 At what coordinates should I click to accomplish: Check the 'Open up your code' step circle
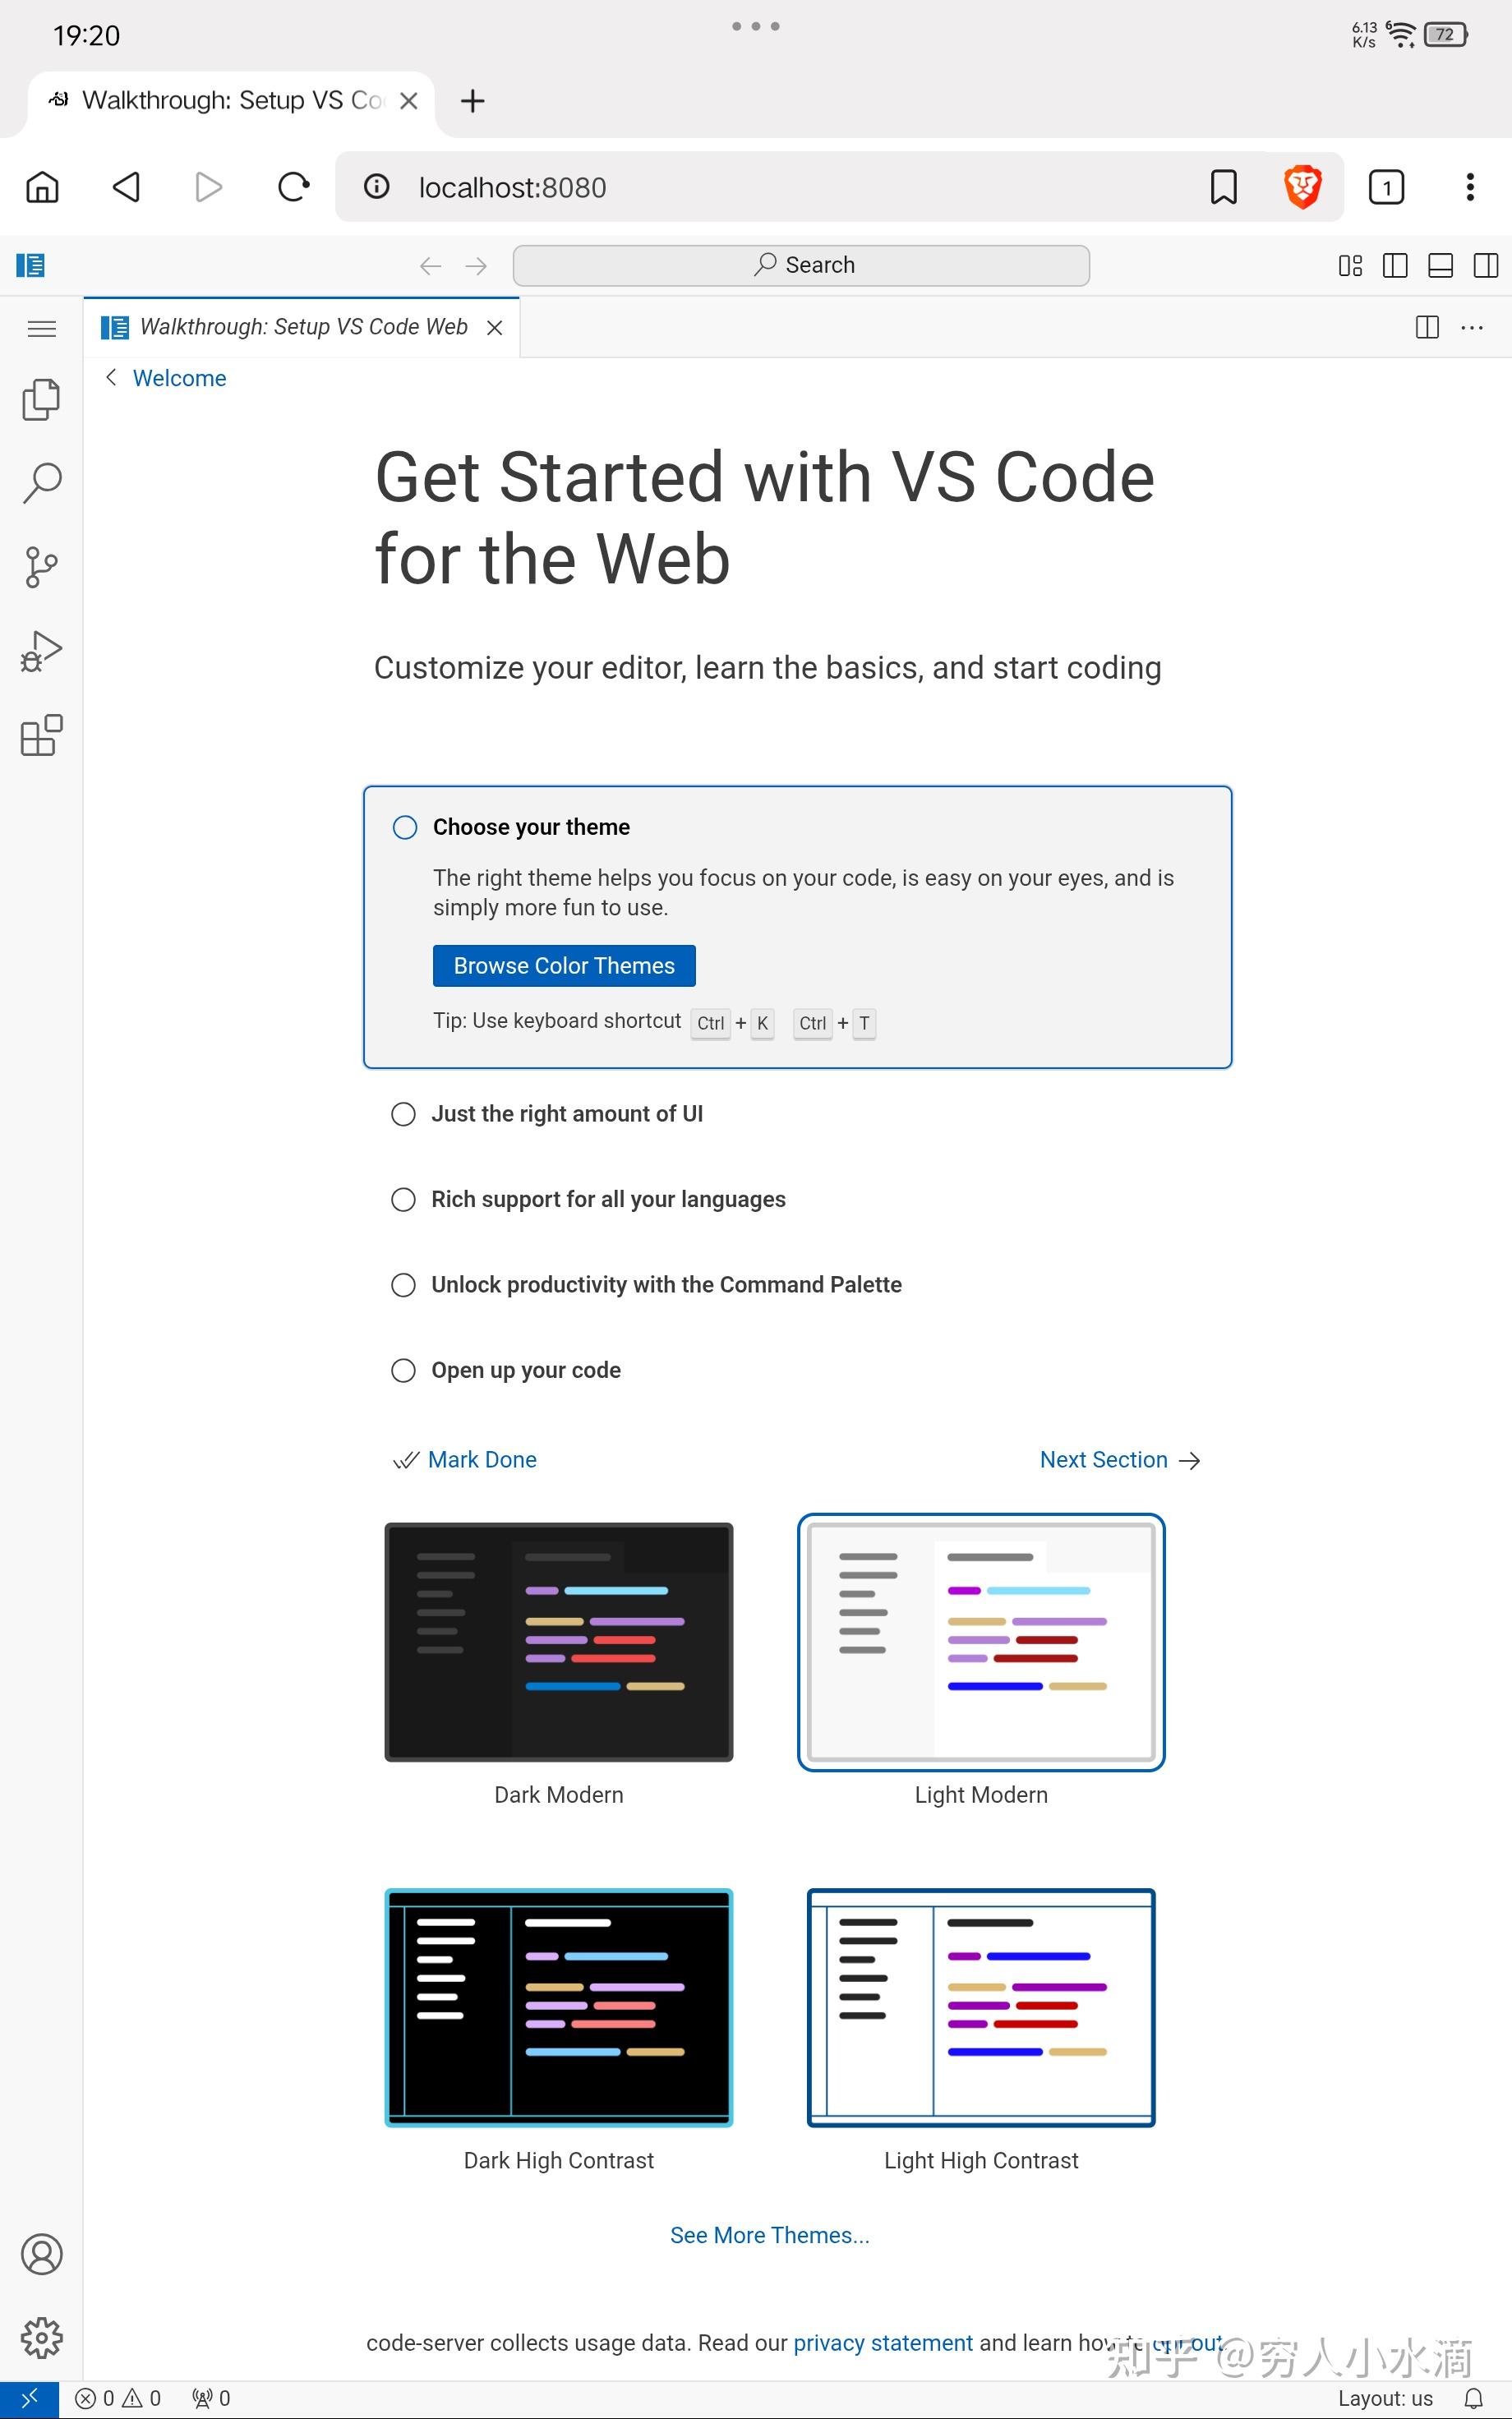click(403, 1370)
